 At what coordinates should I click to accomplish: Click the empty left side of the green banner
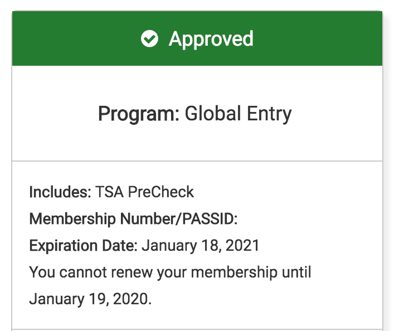67,39
